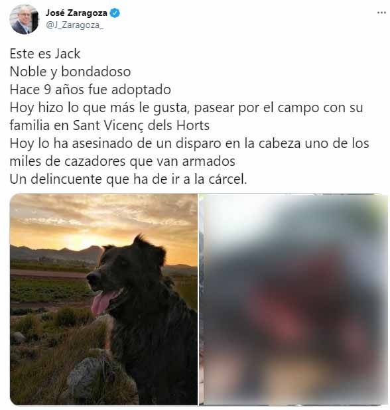
Task: Open the three-dot more options menu
Action: 381,13
